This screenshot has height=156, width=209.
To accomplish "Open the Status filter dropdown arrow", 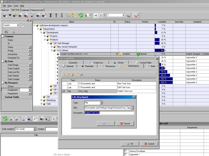I will pyautogui.click(x=30, y=47).
